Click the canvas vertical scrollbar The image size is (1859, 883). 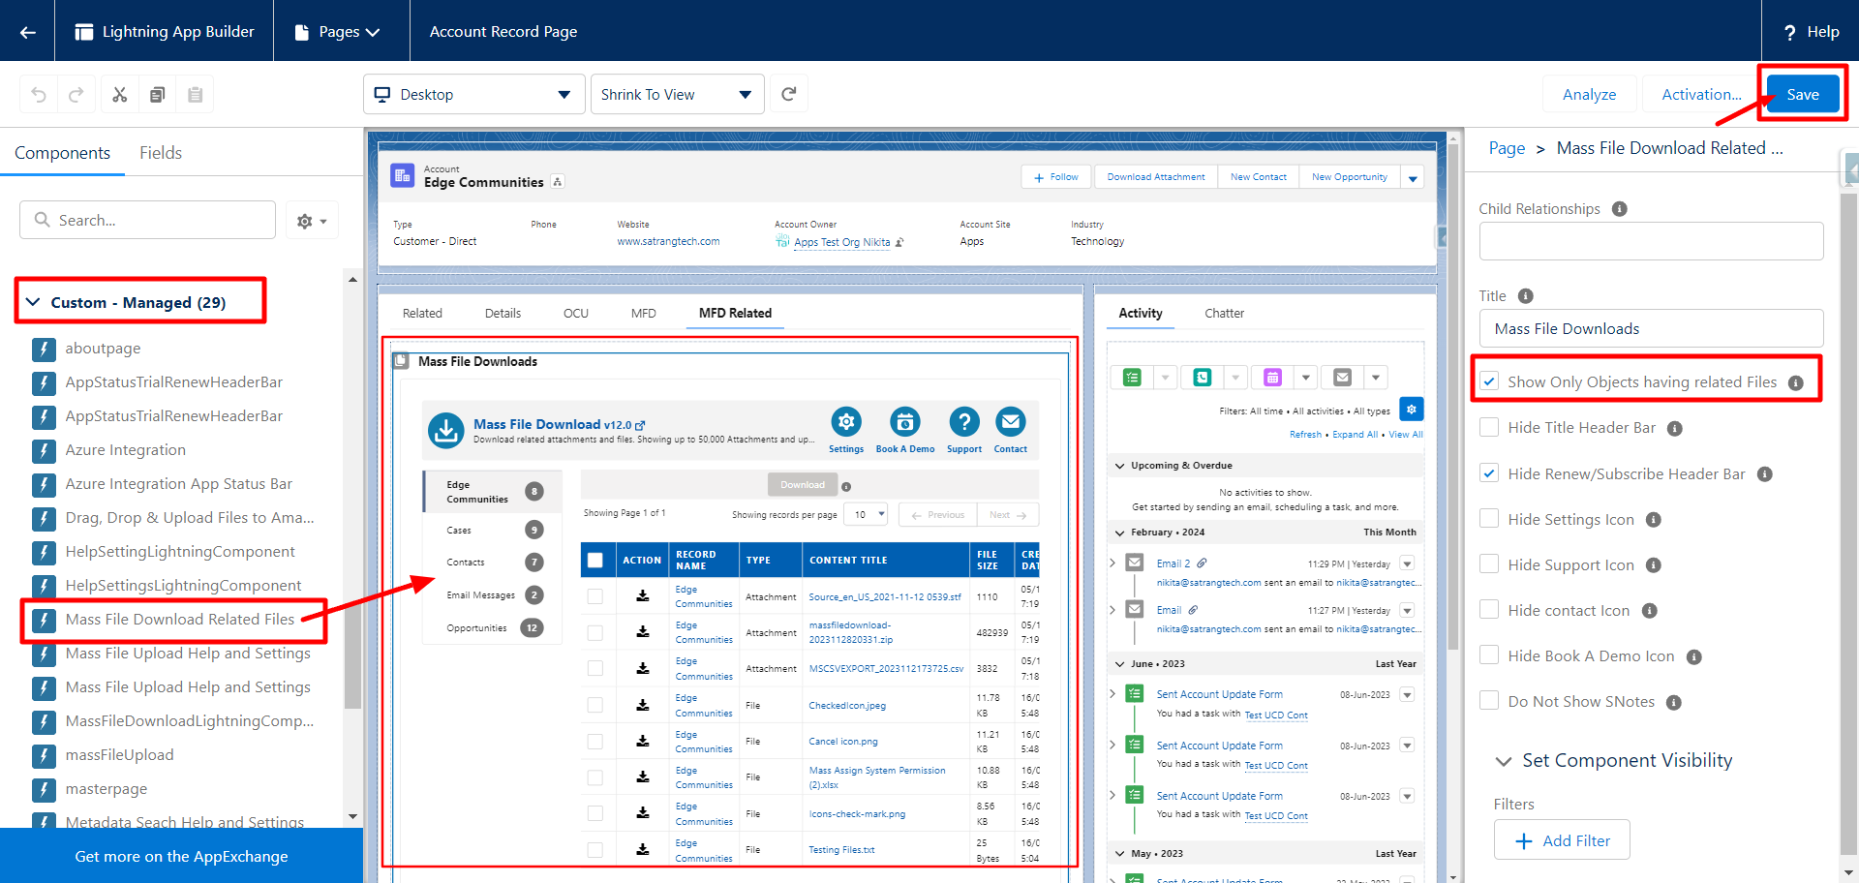coord(1453,397)
